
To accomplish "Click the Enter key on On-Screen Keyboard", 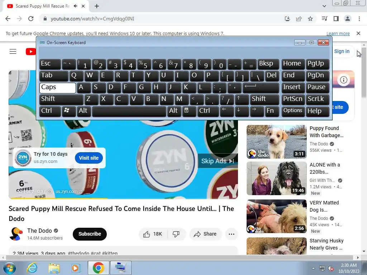I will point(261,87).
